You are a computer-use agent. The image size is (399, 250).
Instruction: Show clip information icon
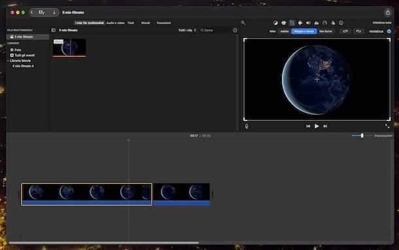point(341,23)
